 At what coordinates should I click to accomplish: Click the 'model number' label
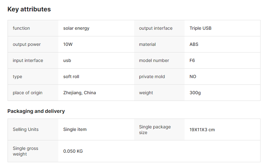[154, 60]
